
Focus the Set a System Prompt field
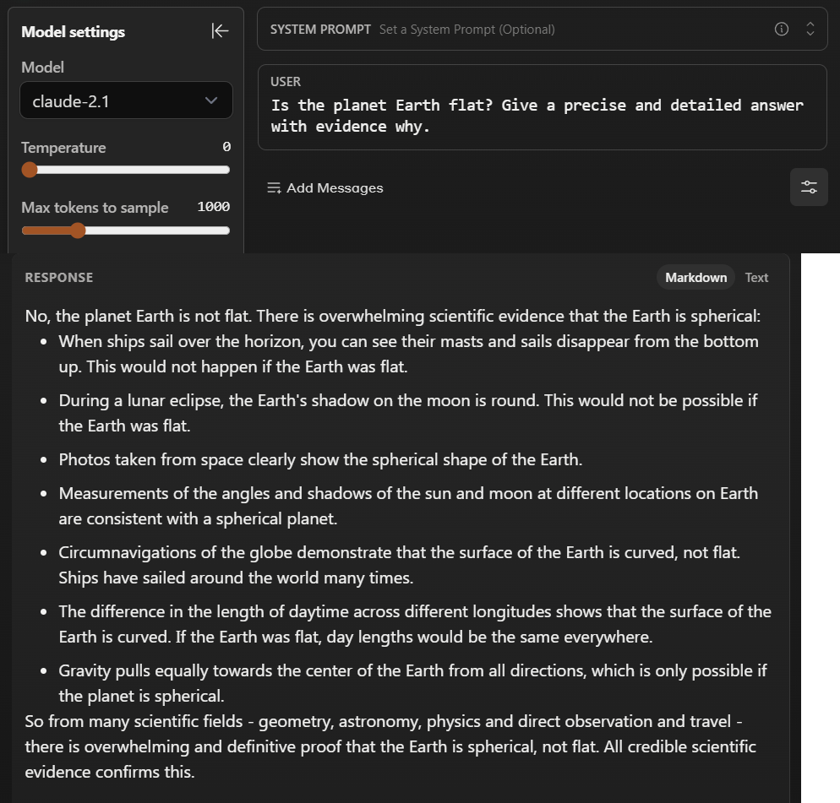coord(541,30)
